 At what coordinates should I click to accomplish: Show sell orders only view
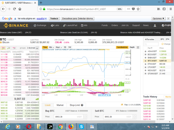(x=14, y=48)
